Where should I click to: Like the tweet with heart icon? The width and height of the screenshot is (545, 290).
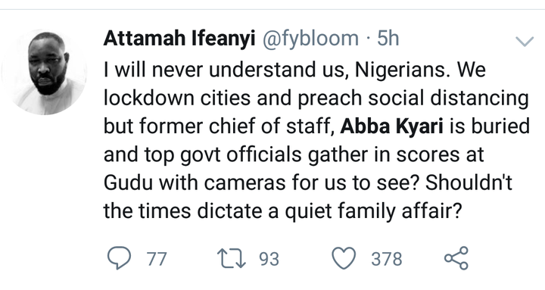point(344,258)
